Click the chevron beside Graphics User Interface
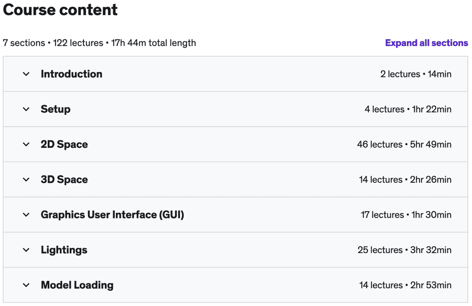 click(x=26, y=215)
